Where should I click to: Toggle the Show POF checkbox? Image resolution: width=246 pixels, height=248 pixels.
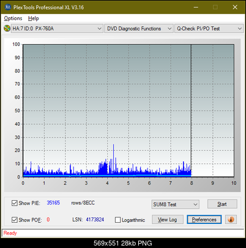15,220
